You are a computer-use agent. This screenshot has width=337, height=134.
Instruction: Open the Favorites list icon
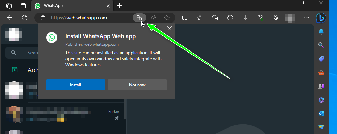click(x=200, y=18)
